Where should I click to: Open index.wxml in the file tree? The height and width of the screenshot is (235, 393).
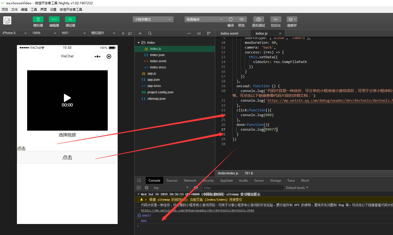(x=175, y=61)
